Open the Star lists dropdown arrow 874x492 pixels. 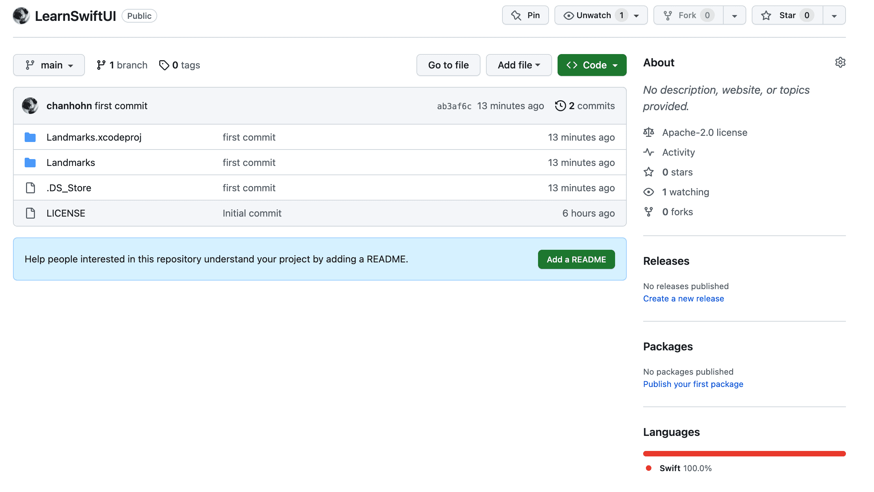tap(834, 16)
